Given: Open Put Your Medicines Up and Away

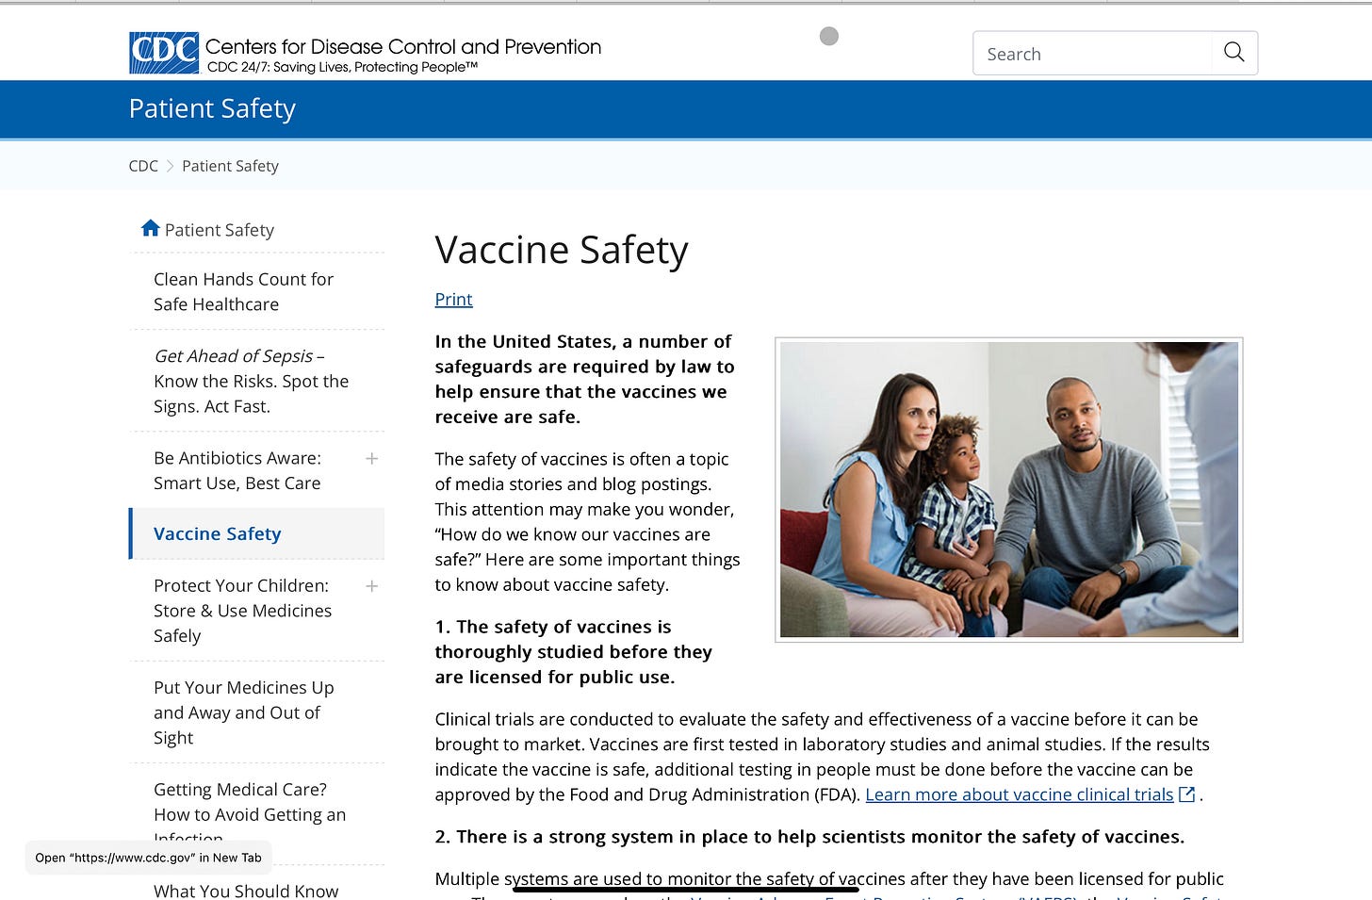Looking at the screenshot, I should (243, 712).
